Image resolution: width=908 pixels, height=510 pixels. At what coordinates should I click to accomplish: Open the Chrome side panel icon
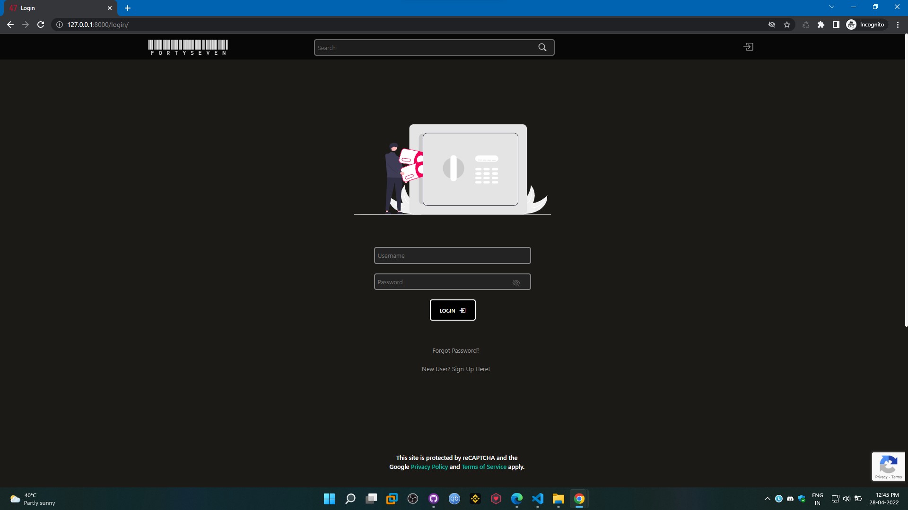coord(836,25)
